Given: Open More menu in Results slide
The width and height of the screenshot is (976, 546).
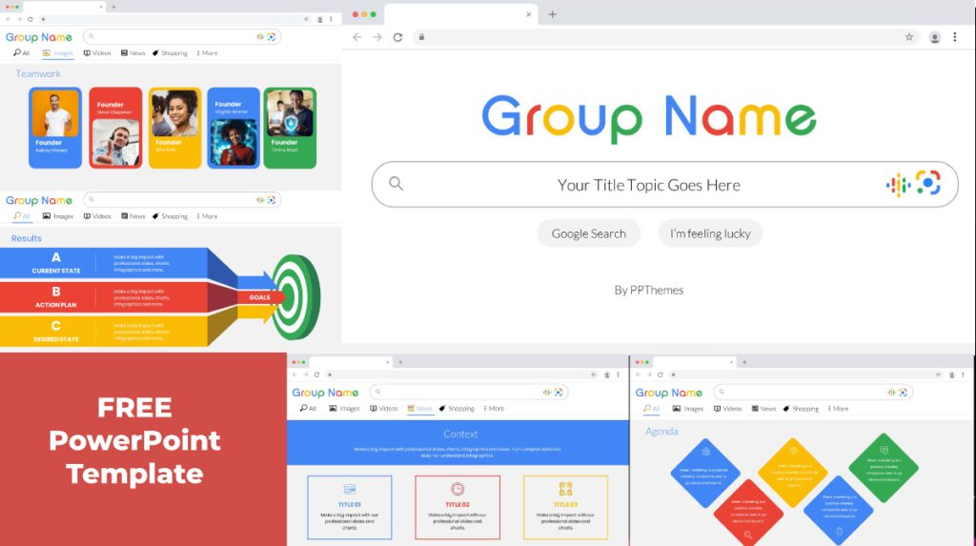Looking at the screenshot, I should (207, 216).
